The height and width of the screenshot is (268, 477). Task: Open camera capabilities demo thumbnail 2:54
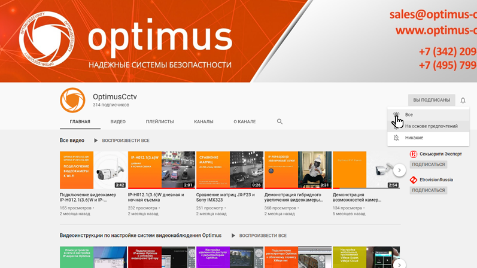(366, 170)
